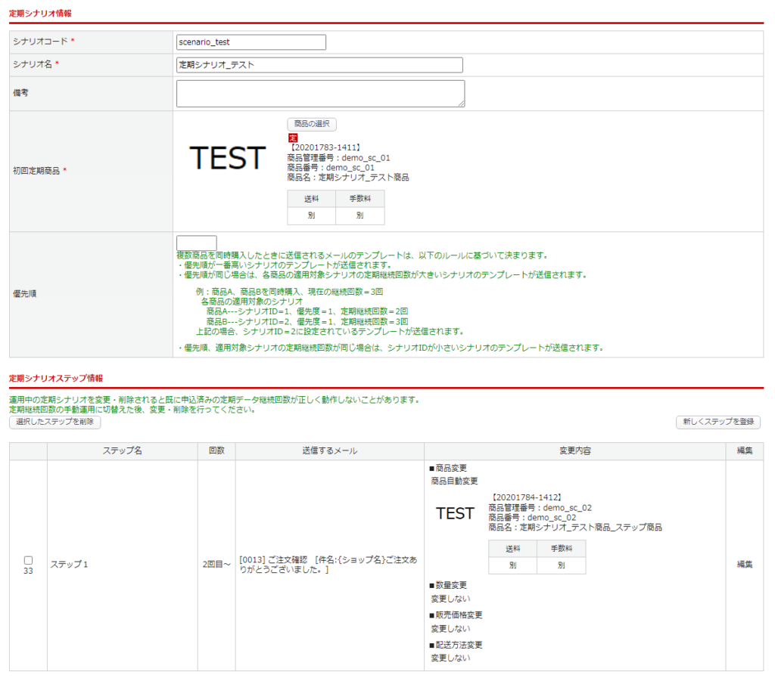Open 編集 link for ステップ1
Image resolution: width=775 pixels, height=681 pixels.
(745, 565)
